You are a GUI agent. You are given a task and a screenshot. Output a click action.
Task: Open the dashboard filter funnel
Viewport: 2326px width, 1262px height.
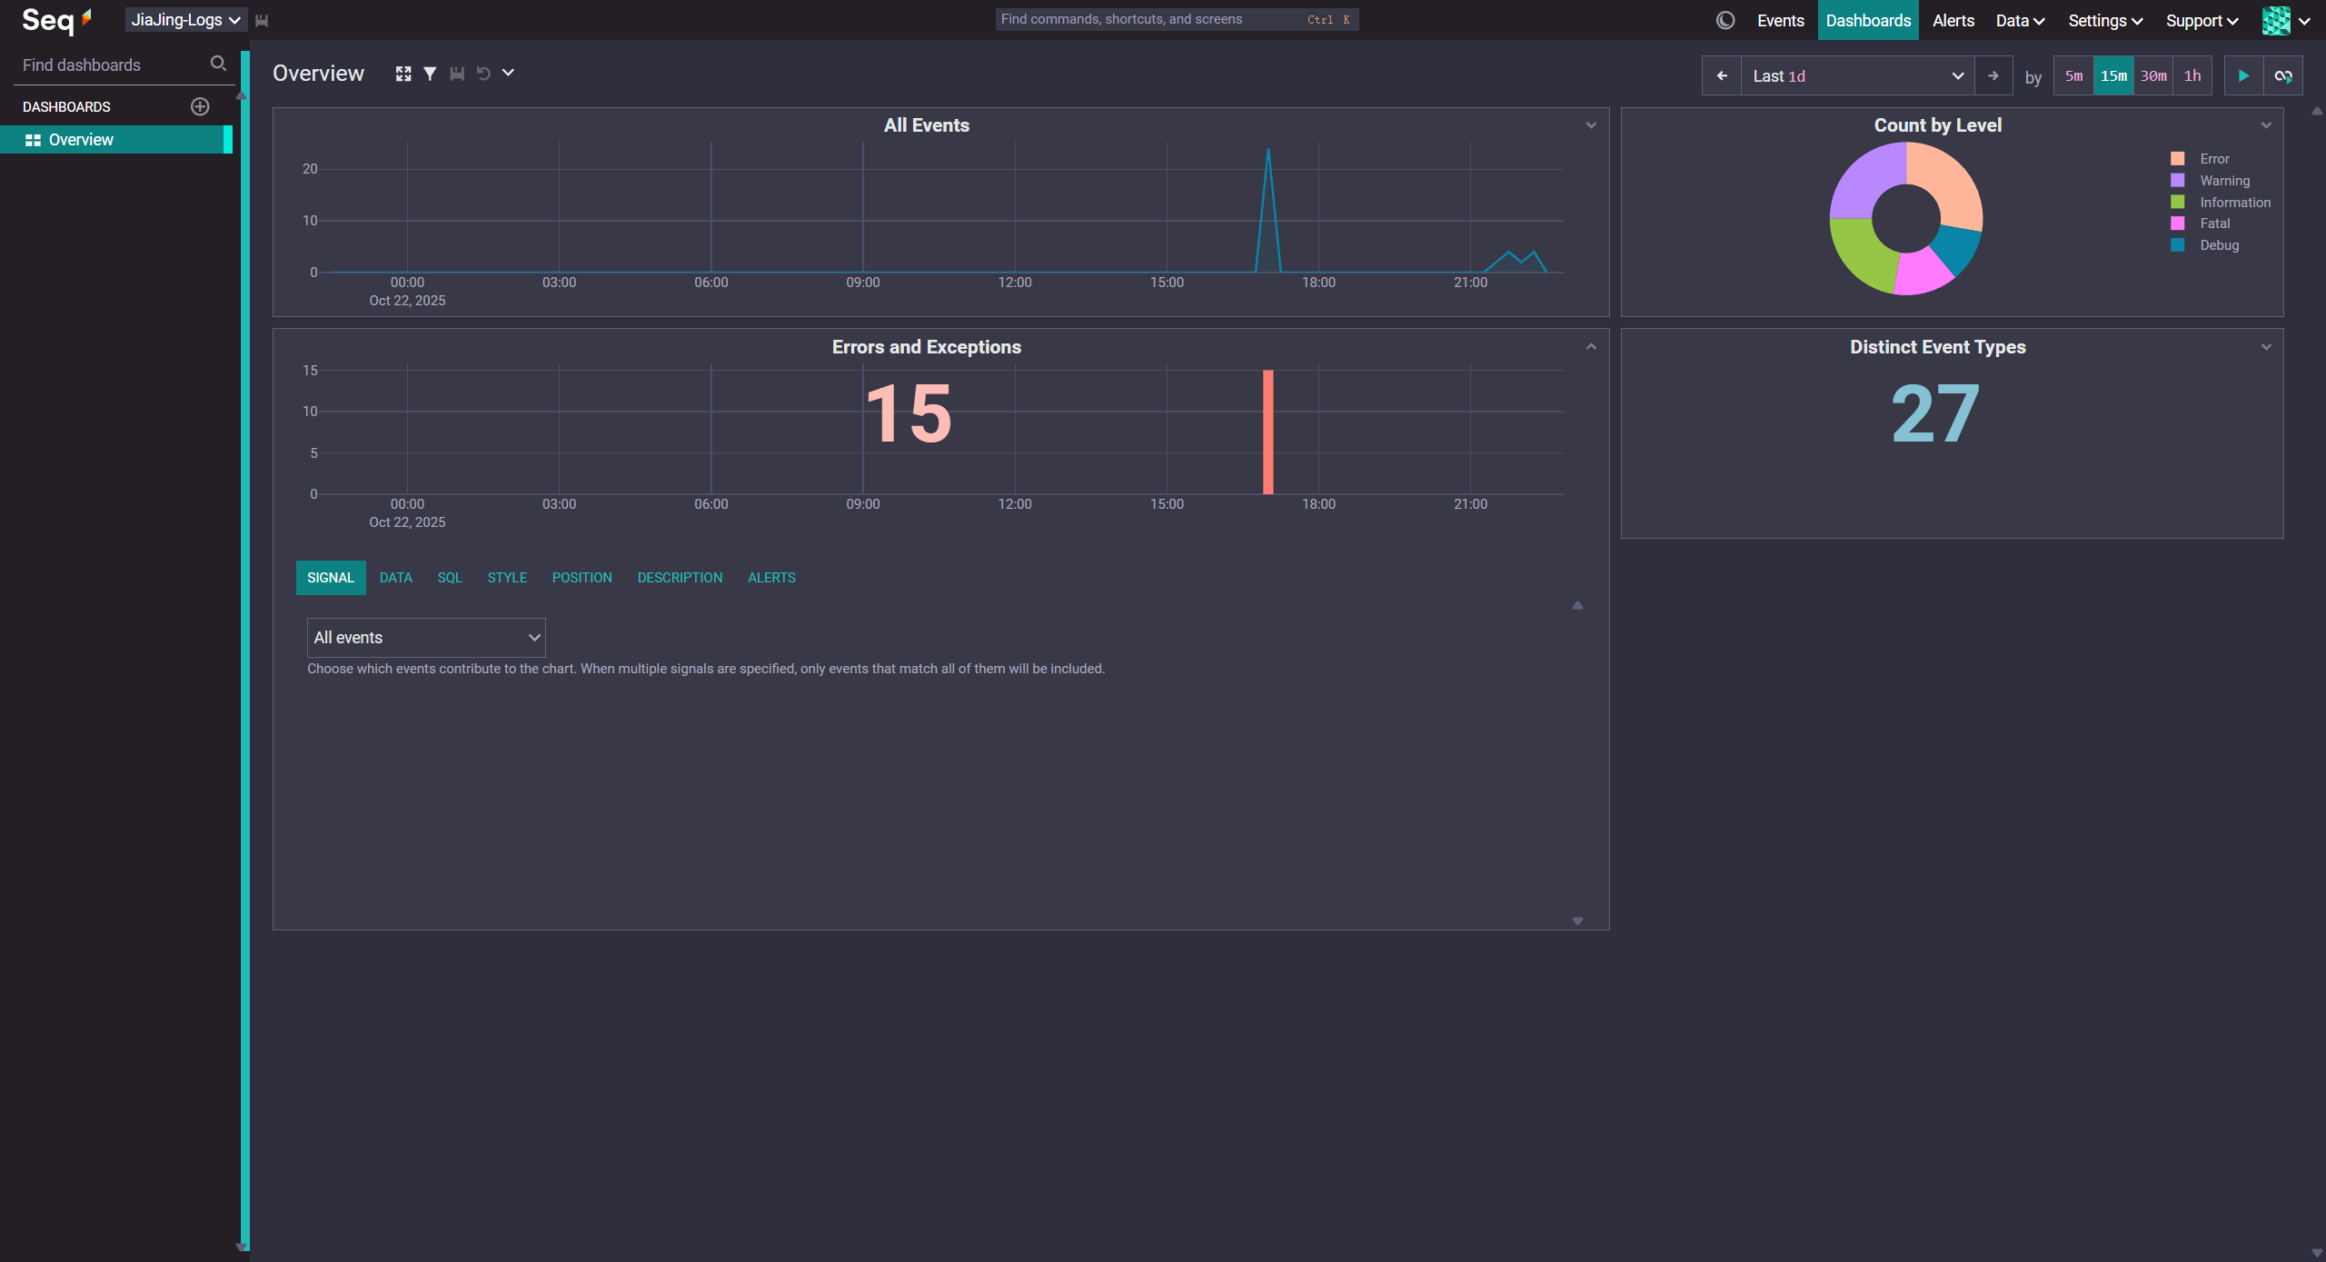tap(430, 74)
